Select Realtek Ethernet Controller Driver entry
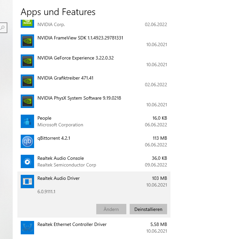The image size is (248, 239). point(94,228)
